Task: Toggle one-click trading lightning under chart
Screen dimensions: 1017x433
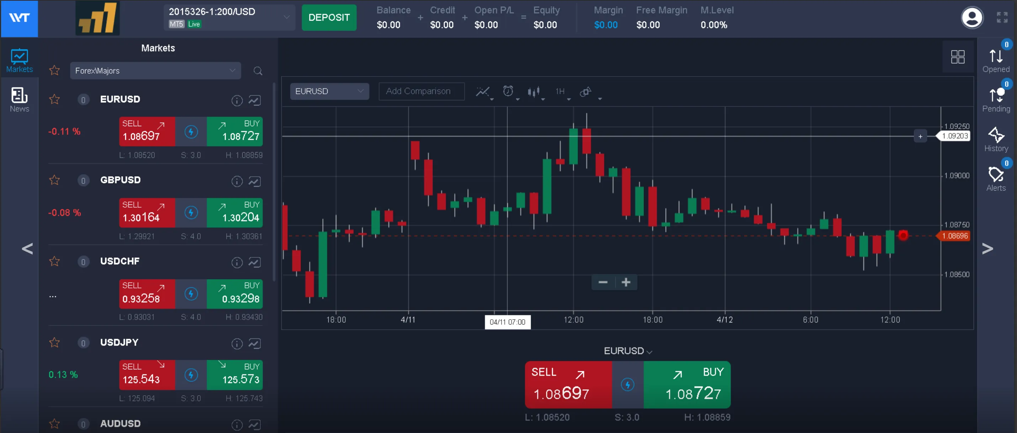Action: pyautogui.click(x=627, y=384)
